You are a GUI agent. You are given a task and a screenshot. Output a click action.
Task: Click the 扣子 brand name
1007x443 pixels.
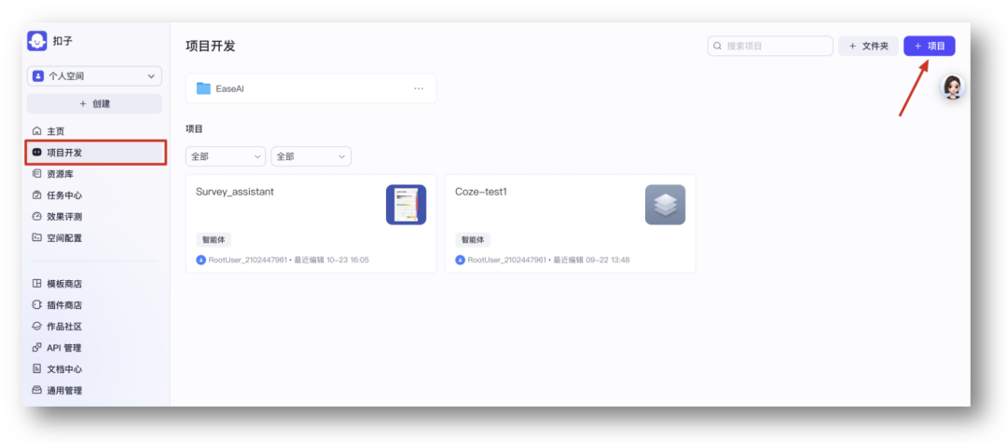(x=63, y=41)
